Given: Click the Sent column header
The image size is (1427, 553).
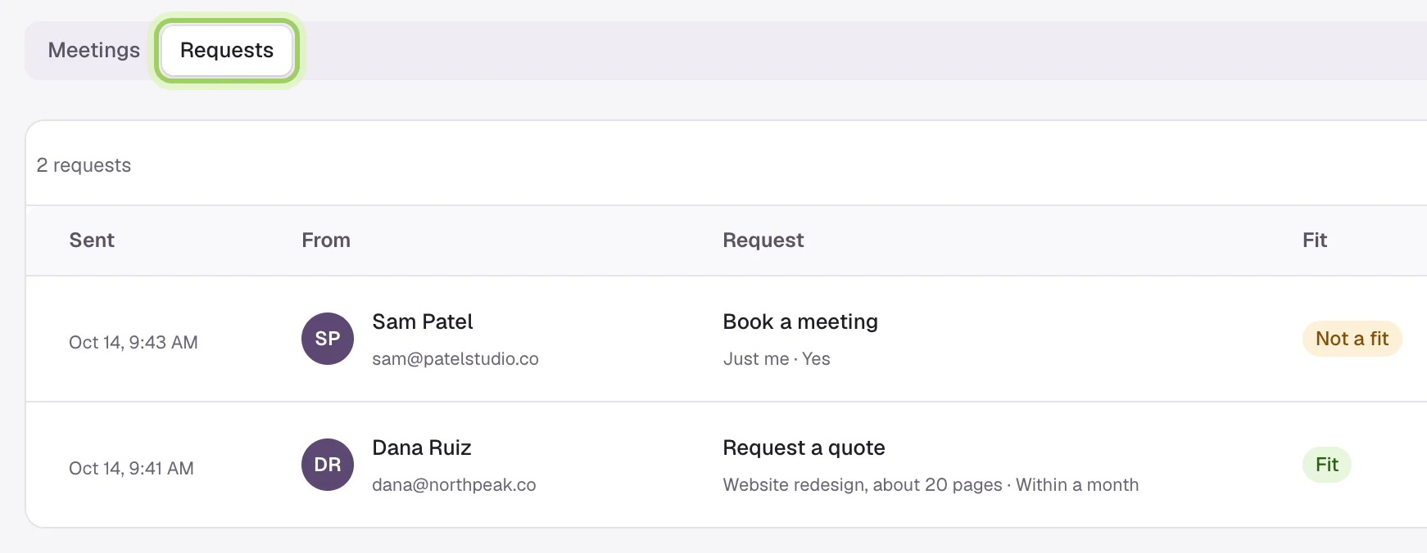Looking at the screenshot, I should tap(92, 241).
